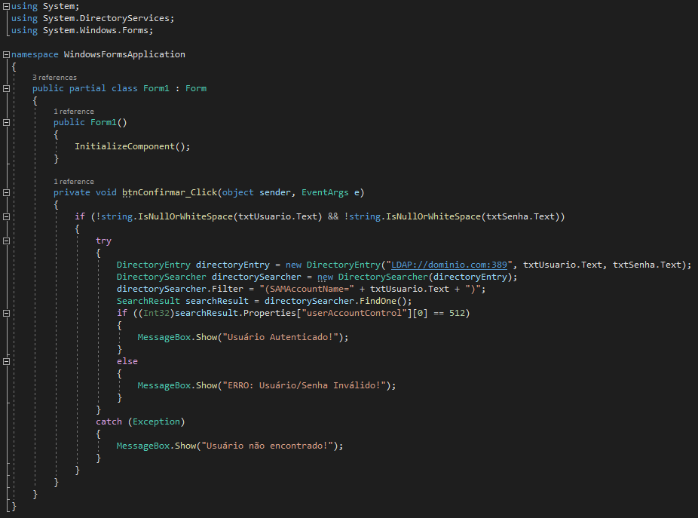The image size is (698, 518).
Task: Click the "Usuário não encontrado!" string
Action: coord(269,446)
